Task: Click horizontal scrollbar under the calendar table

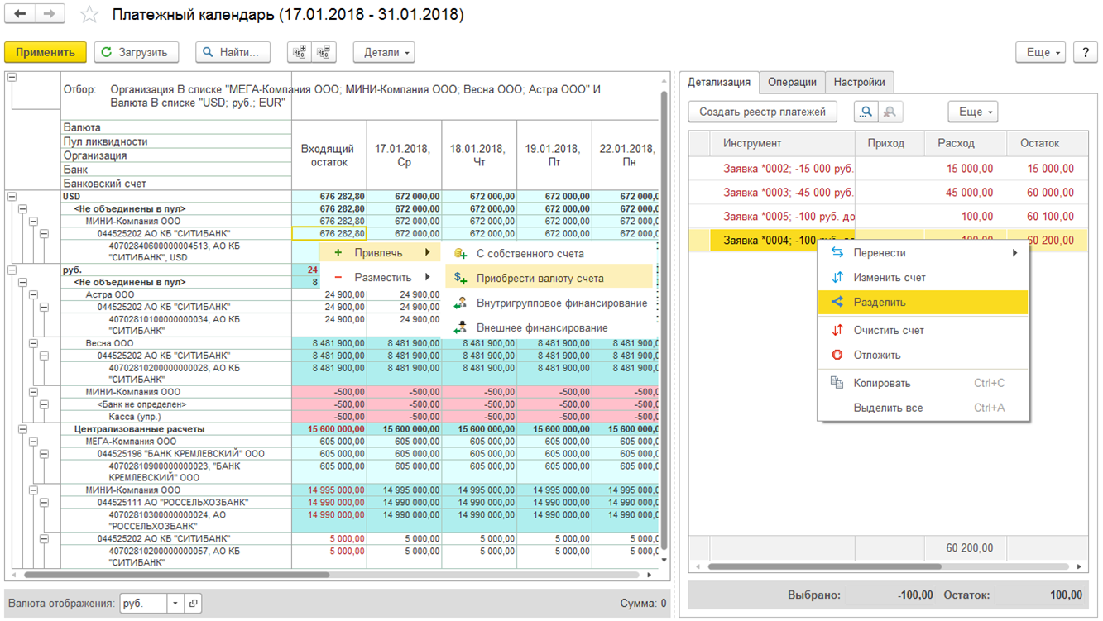Action: point(177,575)
